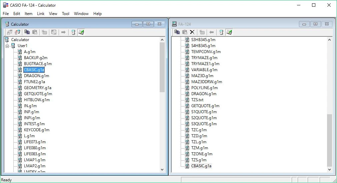Viewport: 337px width, 183px height.
Task: Select TRYMAZE1.g1m in FA-124 panel
Action: (x=205, y=64)
